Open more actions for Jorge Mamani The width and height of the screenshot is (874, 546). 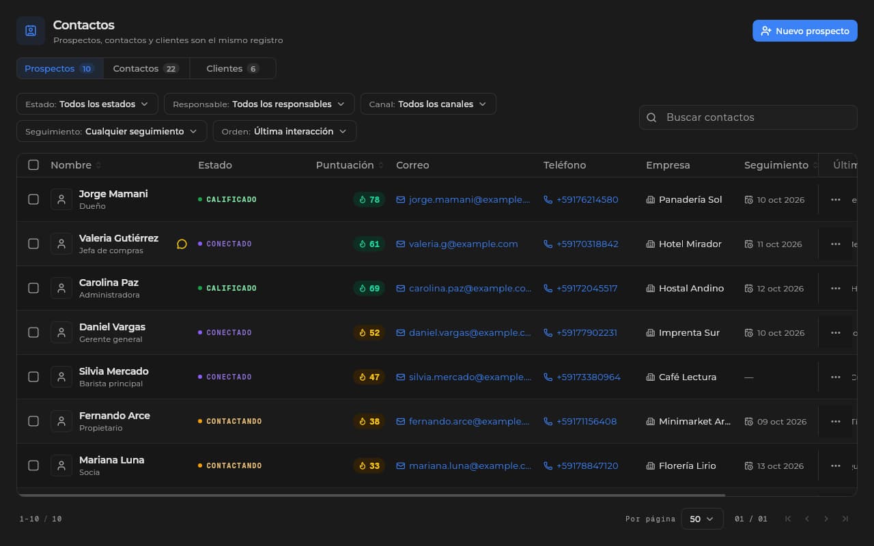835,199
